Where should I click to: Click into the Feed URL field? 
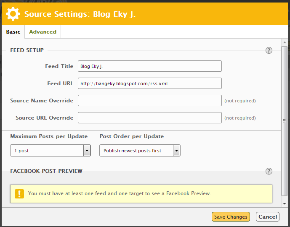(x=149, y=83)
